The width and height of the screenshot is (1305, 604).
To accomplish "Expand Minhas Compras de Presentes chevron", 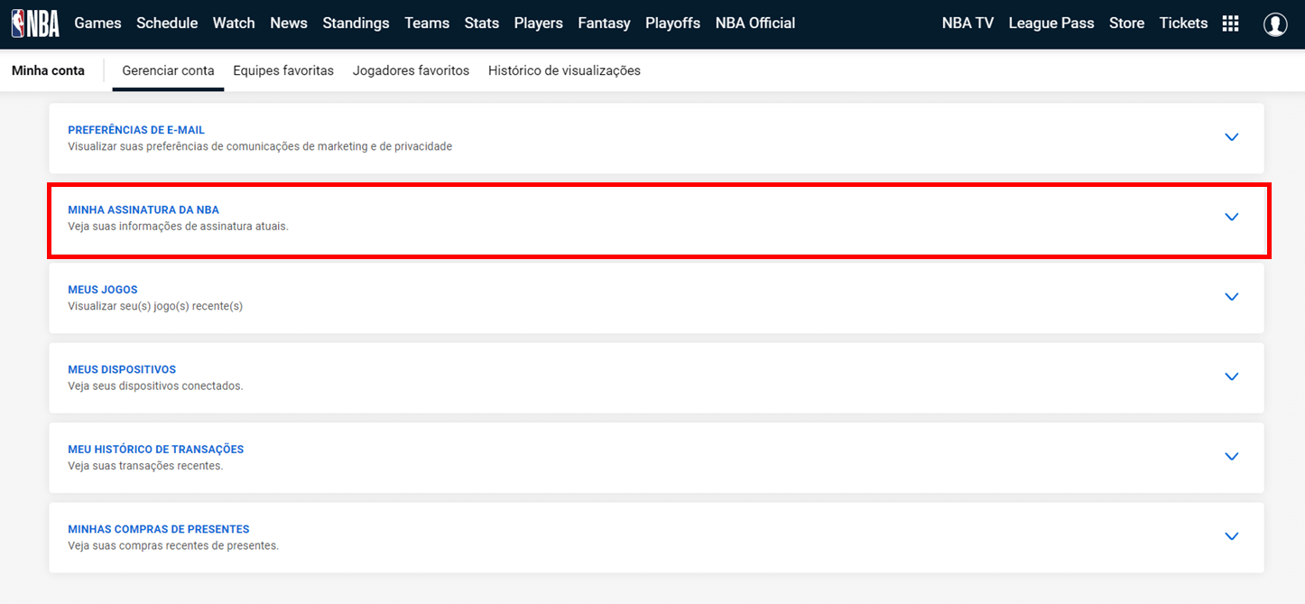I will coord(1232,536).
